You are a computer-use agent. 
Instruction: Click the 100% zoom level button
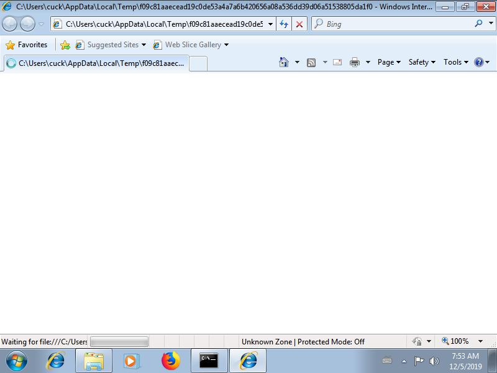point(455,341)
